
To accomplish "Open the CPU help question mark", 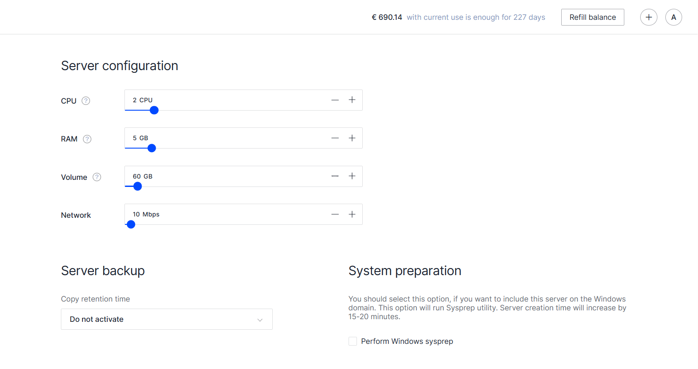I will [86, 101].
